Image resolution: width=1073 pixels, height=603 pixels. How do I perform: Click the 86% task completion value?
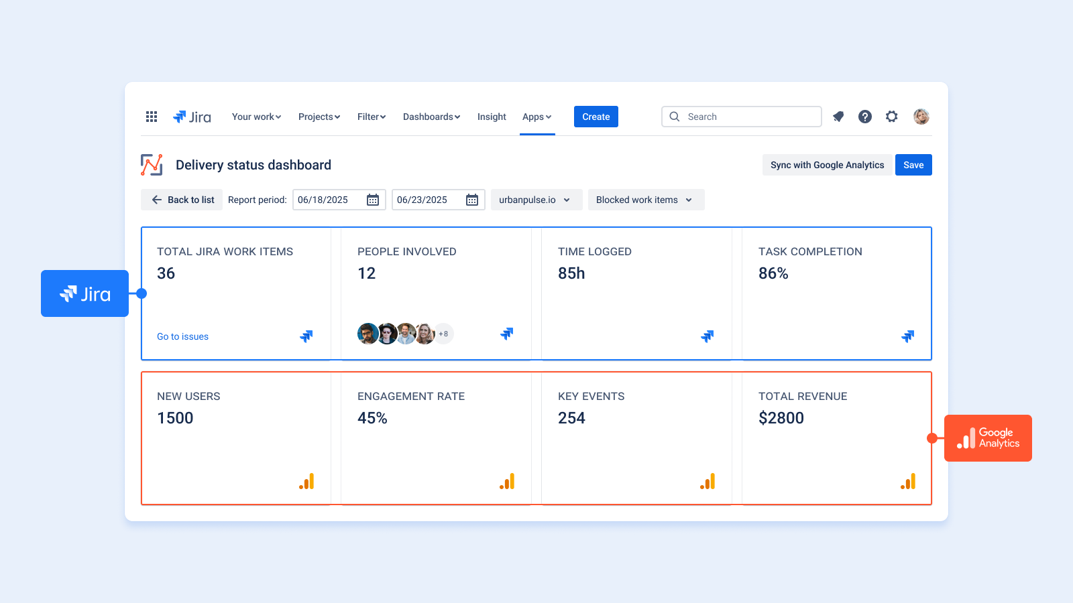[x=773, y=273]
